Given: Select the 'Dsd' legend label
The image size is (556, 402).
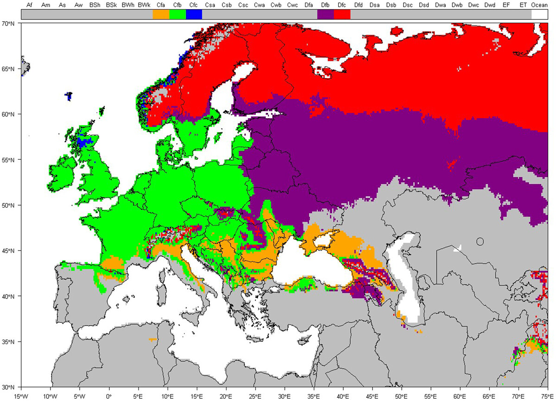Looking at the screenshot, I should pos(424,5).
